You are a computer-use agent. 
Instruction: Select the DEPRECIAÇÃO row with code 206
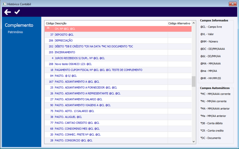[x=118, y=41]
